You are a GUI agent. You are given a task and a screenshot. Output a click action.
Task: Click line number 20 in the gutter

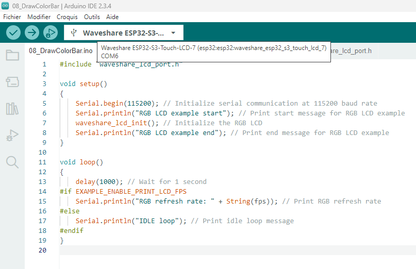coord(42,250)
